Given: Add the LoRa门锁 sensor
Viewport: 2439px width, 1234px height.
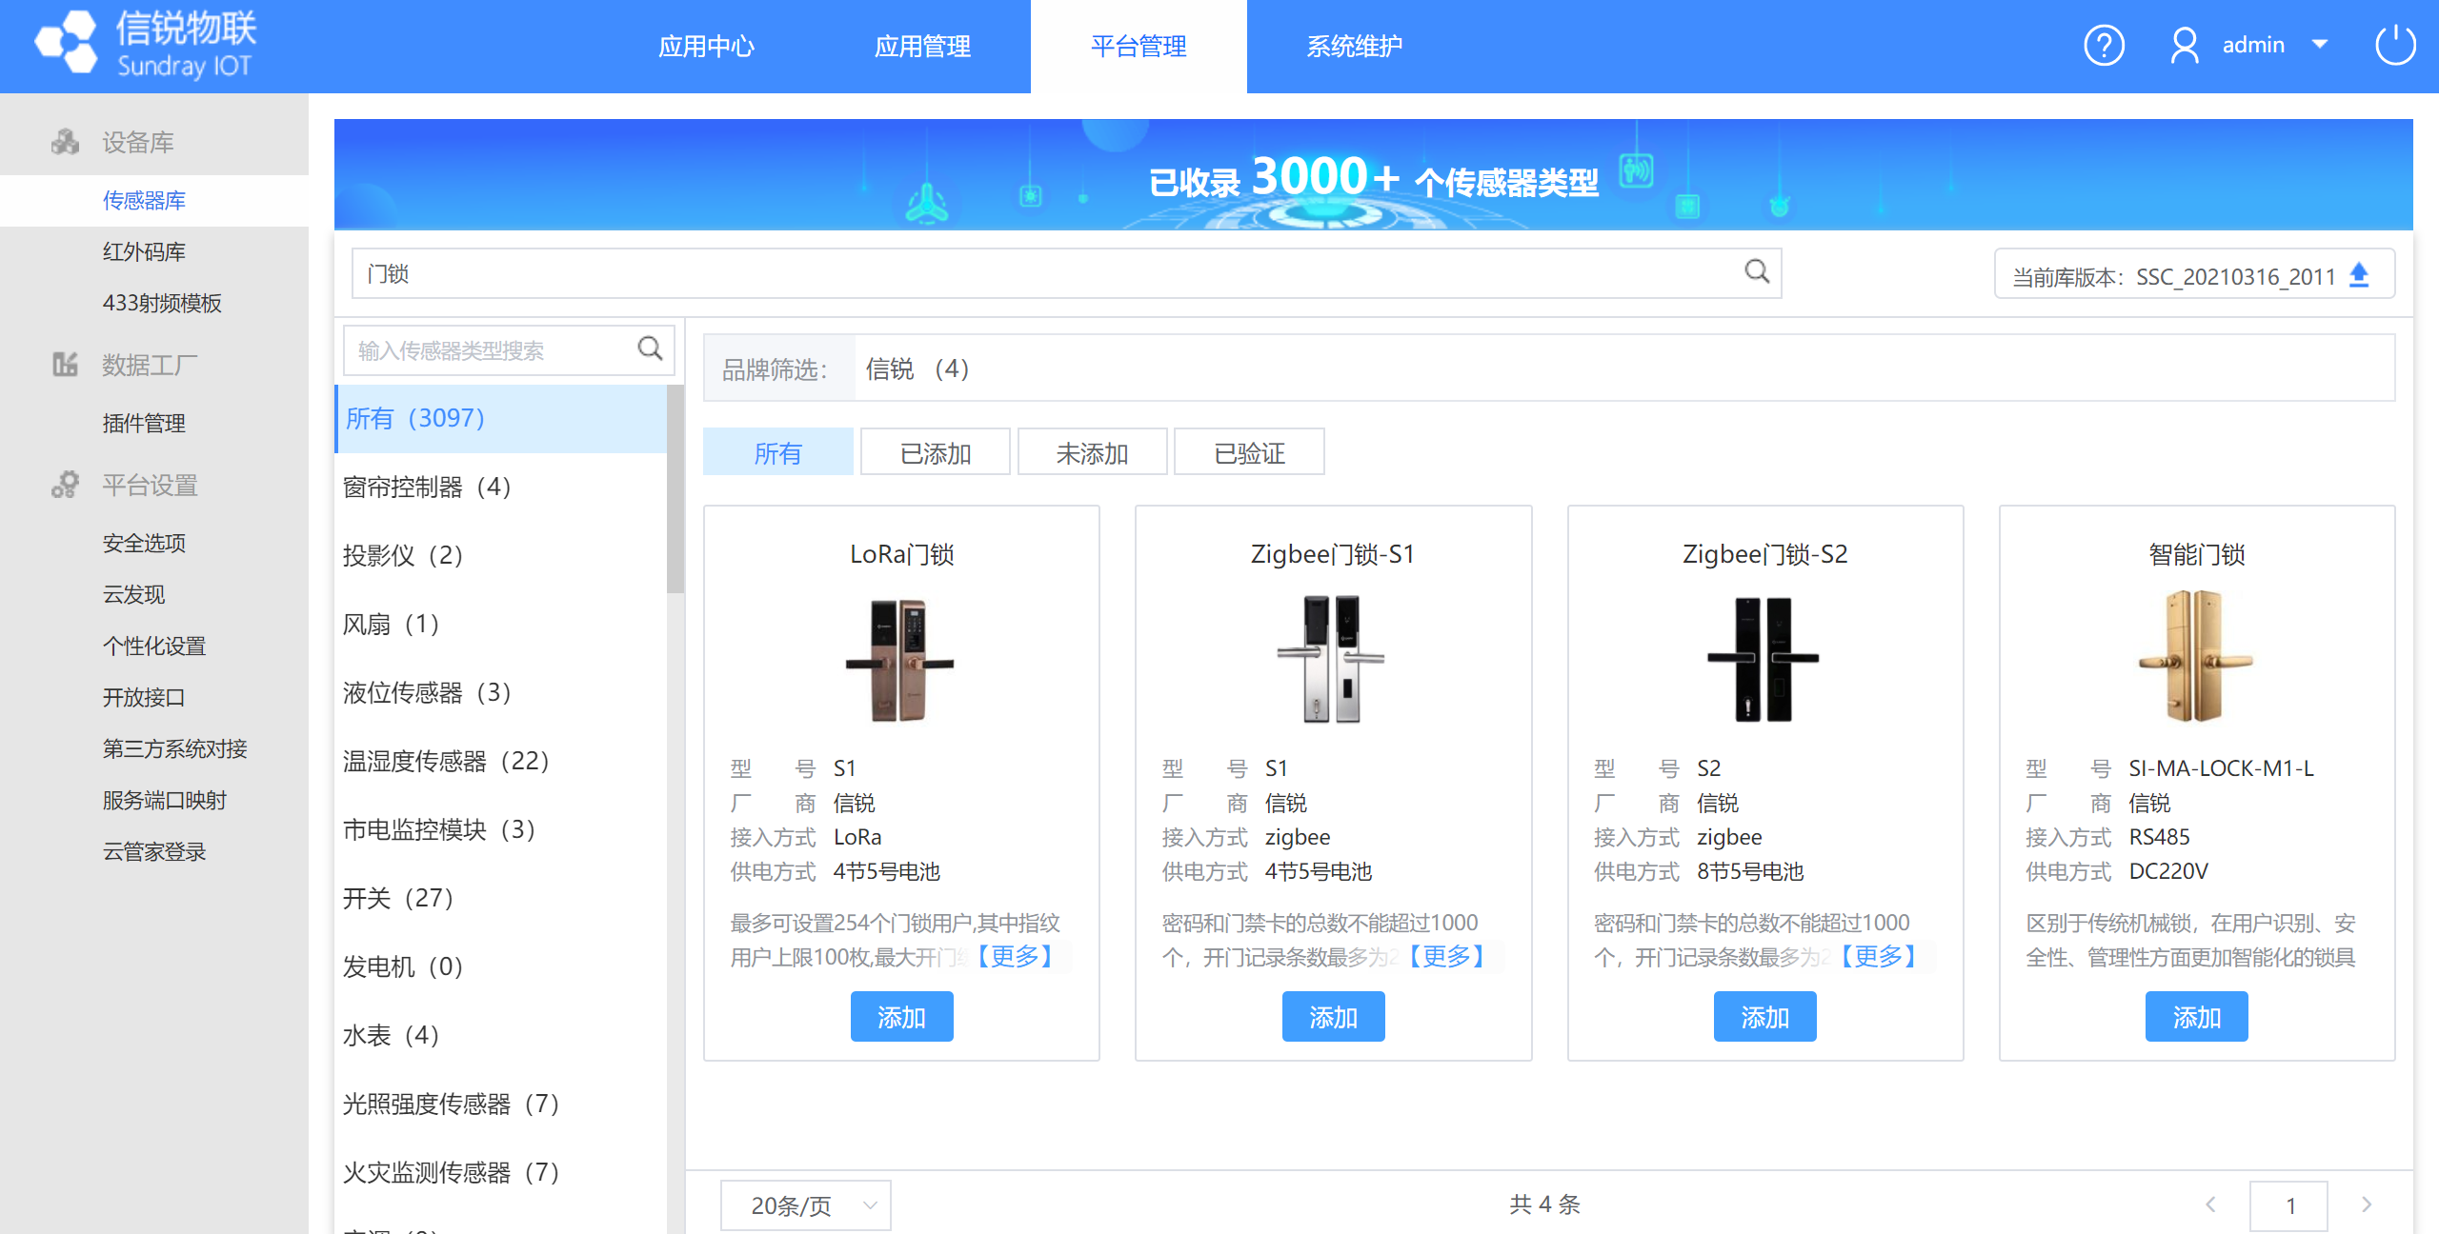Looking at the screenshot, I should 901,1016.
